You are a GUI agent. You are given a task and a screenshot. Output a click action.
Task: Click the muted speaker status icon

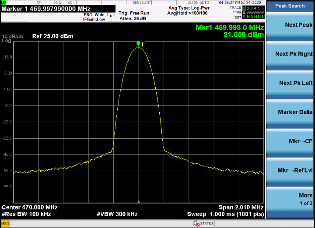[196, 223]
